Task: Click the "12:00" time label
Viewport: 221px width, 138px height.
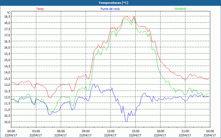Action: pyautogui.click(x=110, y=131)
